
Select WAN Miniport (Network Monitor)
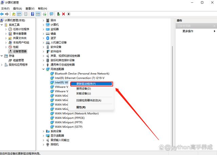point(77,113)
